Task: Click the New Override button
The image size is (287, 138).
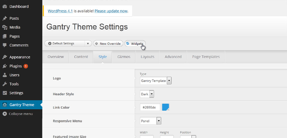Action: tap(108, 43)
